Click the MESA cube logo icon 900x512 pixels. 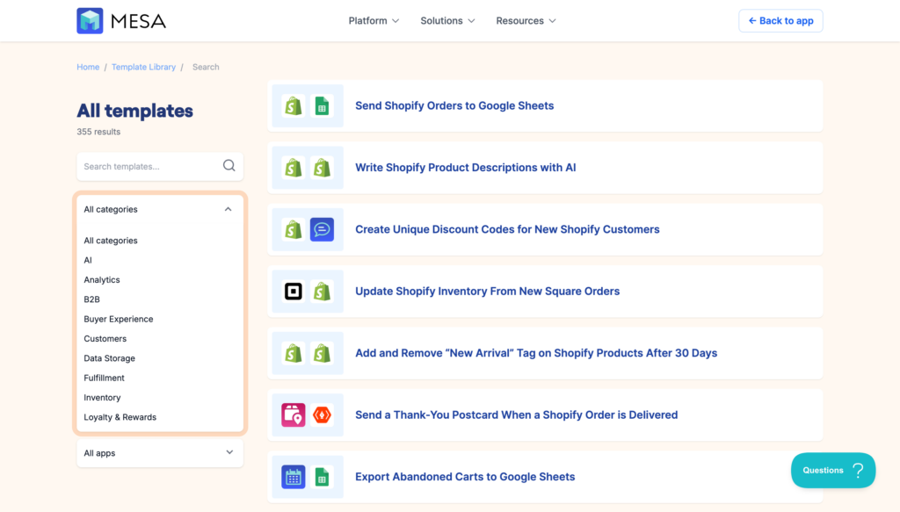coord(90,21)
